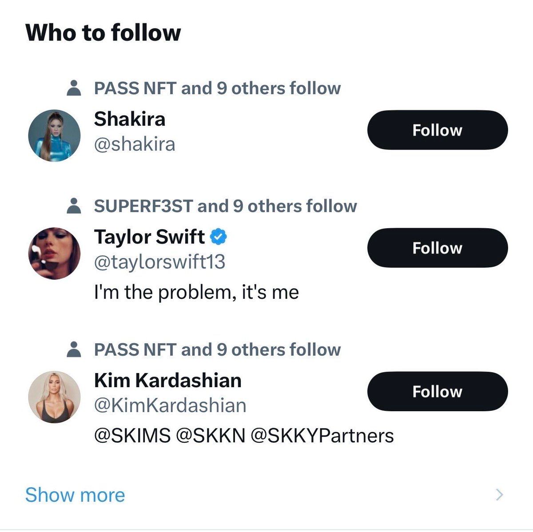The image size is (533, 532).
Task: Open Taylor Swift's profile picture
Action: click(54, 254)
